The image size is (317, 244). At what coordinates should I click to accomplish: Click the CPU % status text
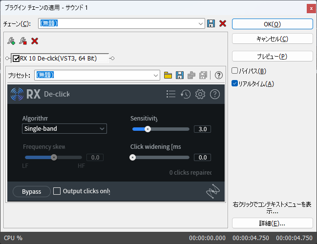point(13,238)
